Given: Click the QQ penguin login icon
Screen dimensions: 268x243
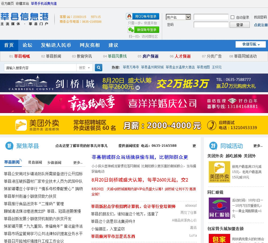Looking at the screenshot, I should coord(129,16).
